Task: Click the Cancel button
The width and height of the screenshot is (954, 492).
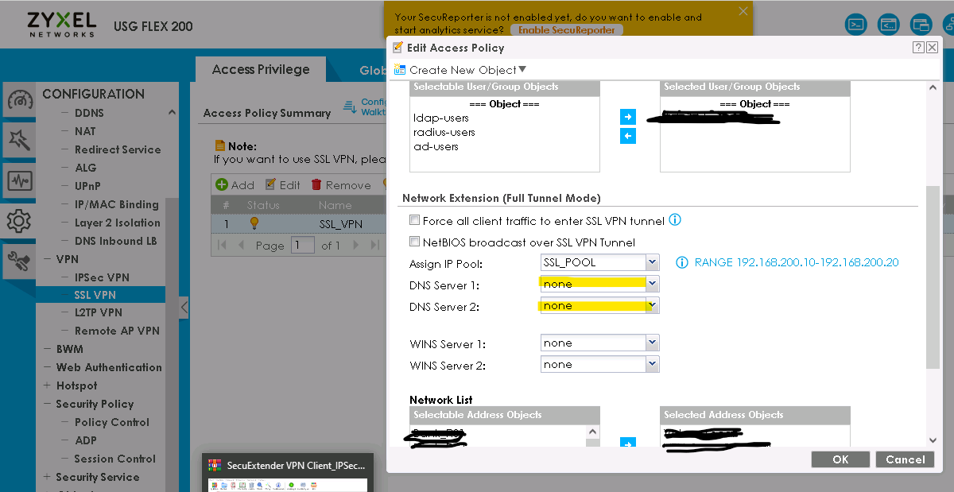Action: [905, 459]
